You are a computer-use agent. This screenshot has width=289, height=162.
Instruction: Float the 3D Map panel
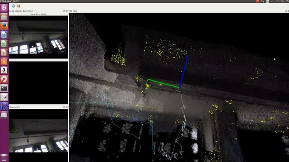click(286, 11)
